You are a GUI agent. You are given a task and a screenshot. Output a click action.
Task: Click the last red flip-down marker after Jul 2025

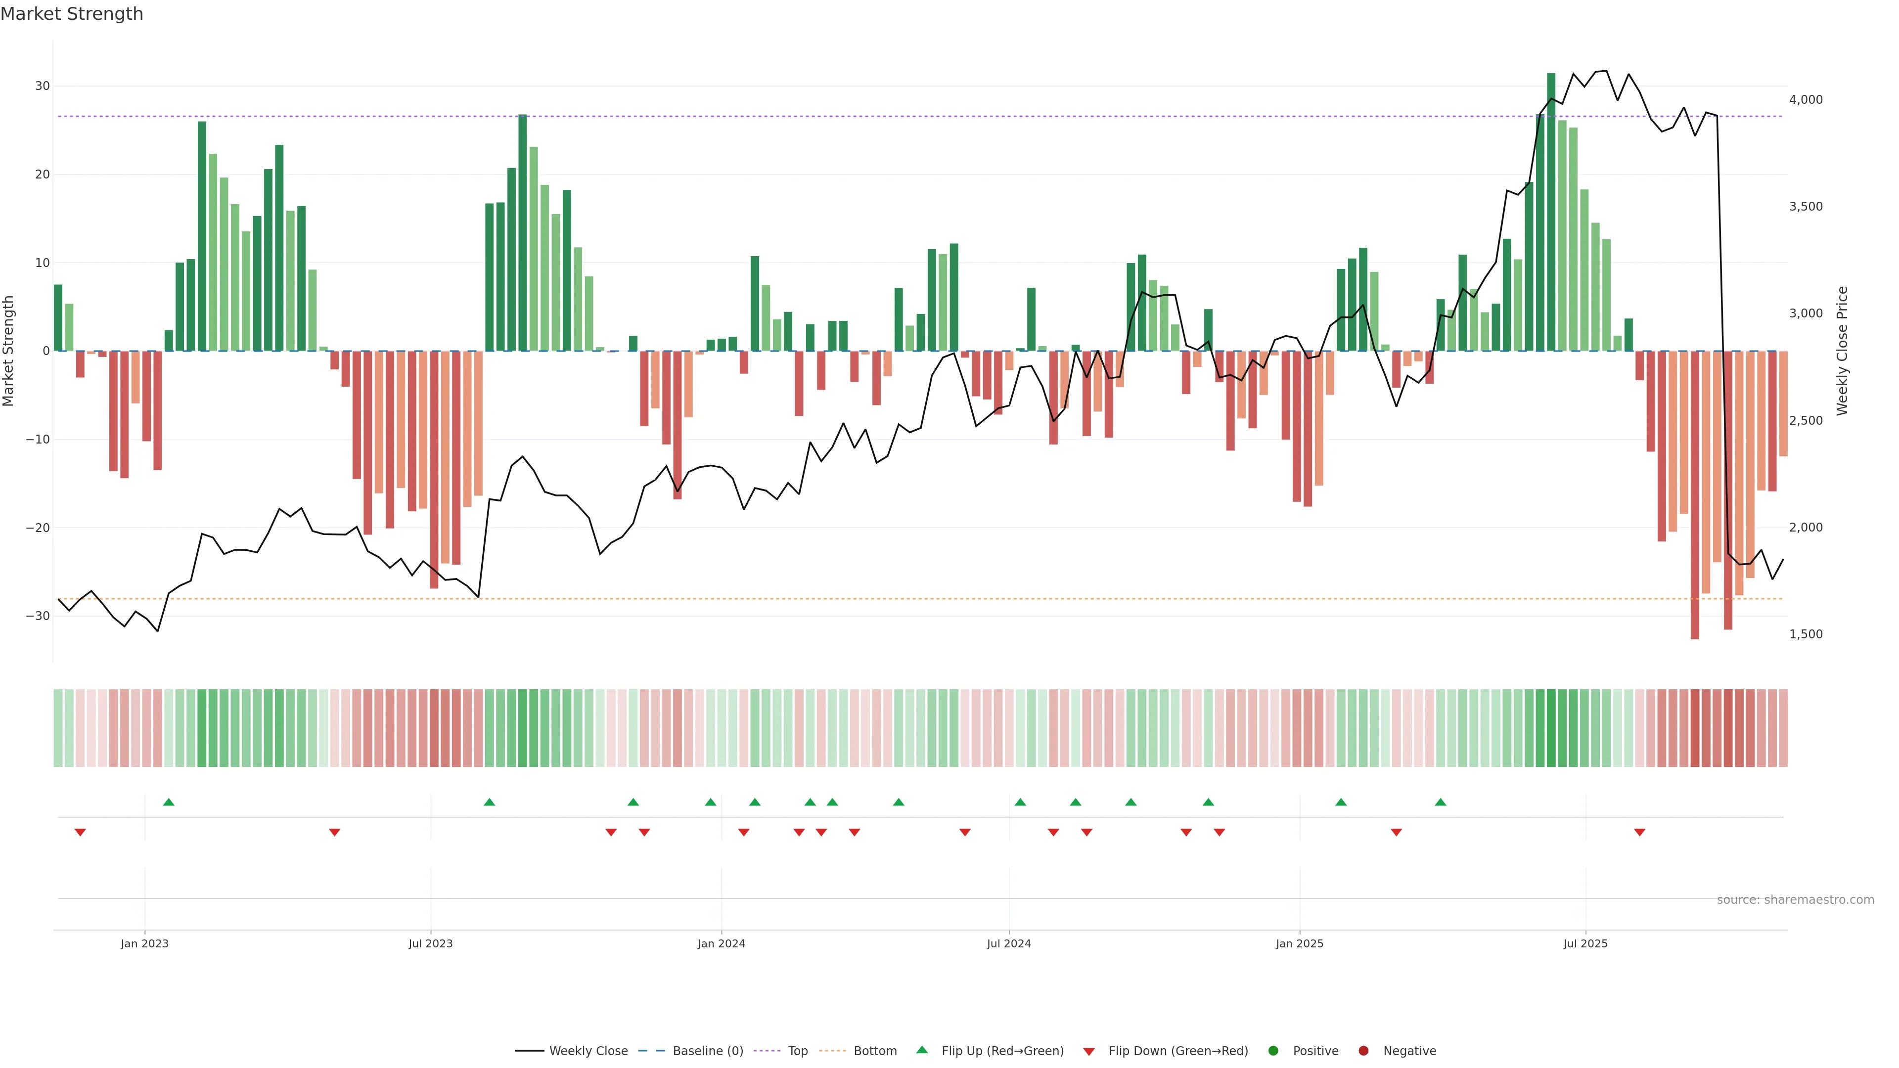click(1639, 832)
